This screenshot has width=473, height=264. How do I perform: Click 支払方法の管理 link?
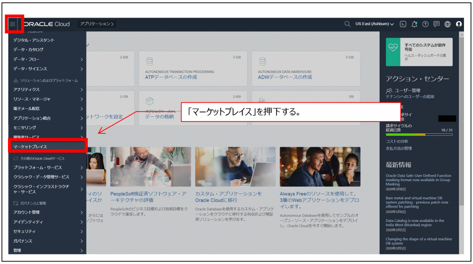point(398,149)
